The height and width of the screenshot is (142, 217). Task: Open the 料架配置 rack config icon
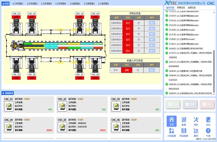pos(183,133)
